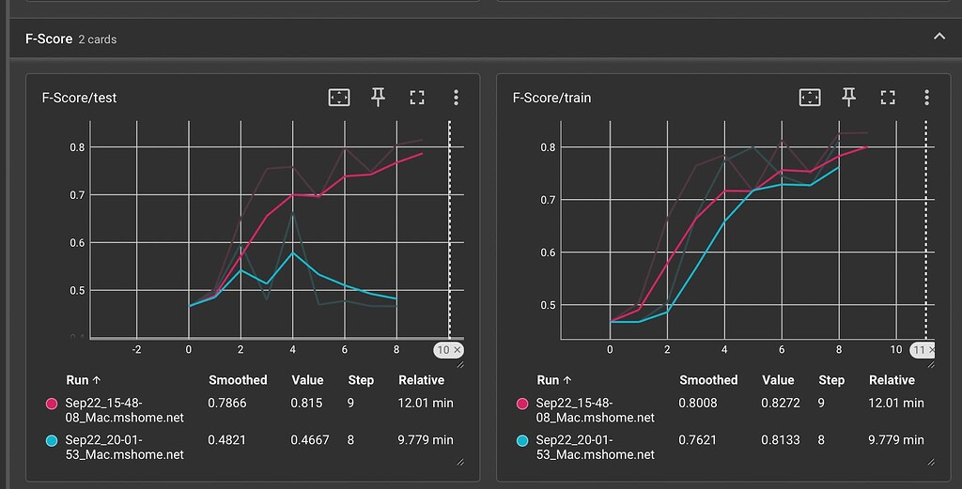Collapse the F-Score section
The image size is (962, 489).
939,37
